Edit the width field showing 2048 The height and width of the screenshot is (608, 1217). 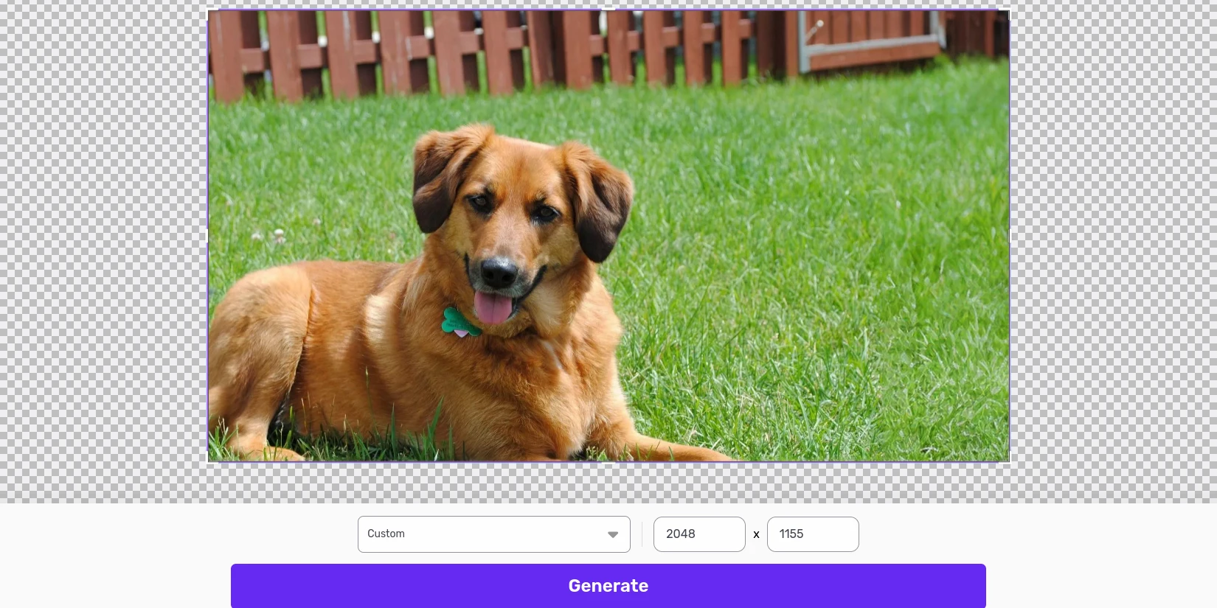click(x=699, y=534)
